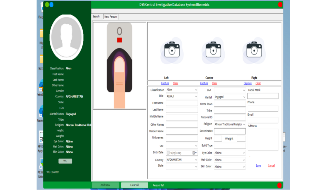Select the New Person tab
This screenshot has width=327, height=190.
[111, 17]
